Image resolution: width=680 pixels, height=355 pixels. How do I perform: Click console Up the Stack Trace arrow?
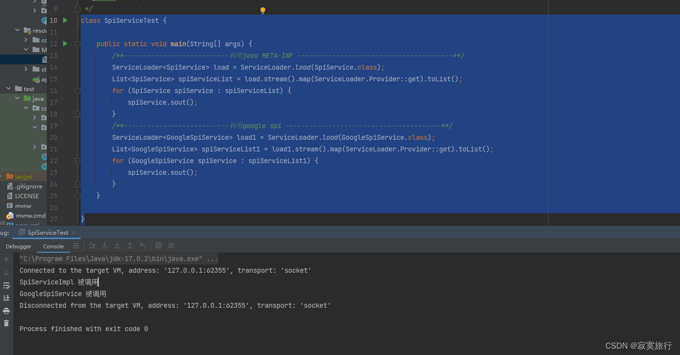pos(6,260)
